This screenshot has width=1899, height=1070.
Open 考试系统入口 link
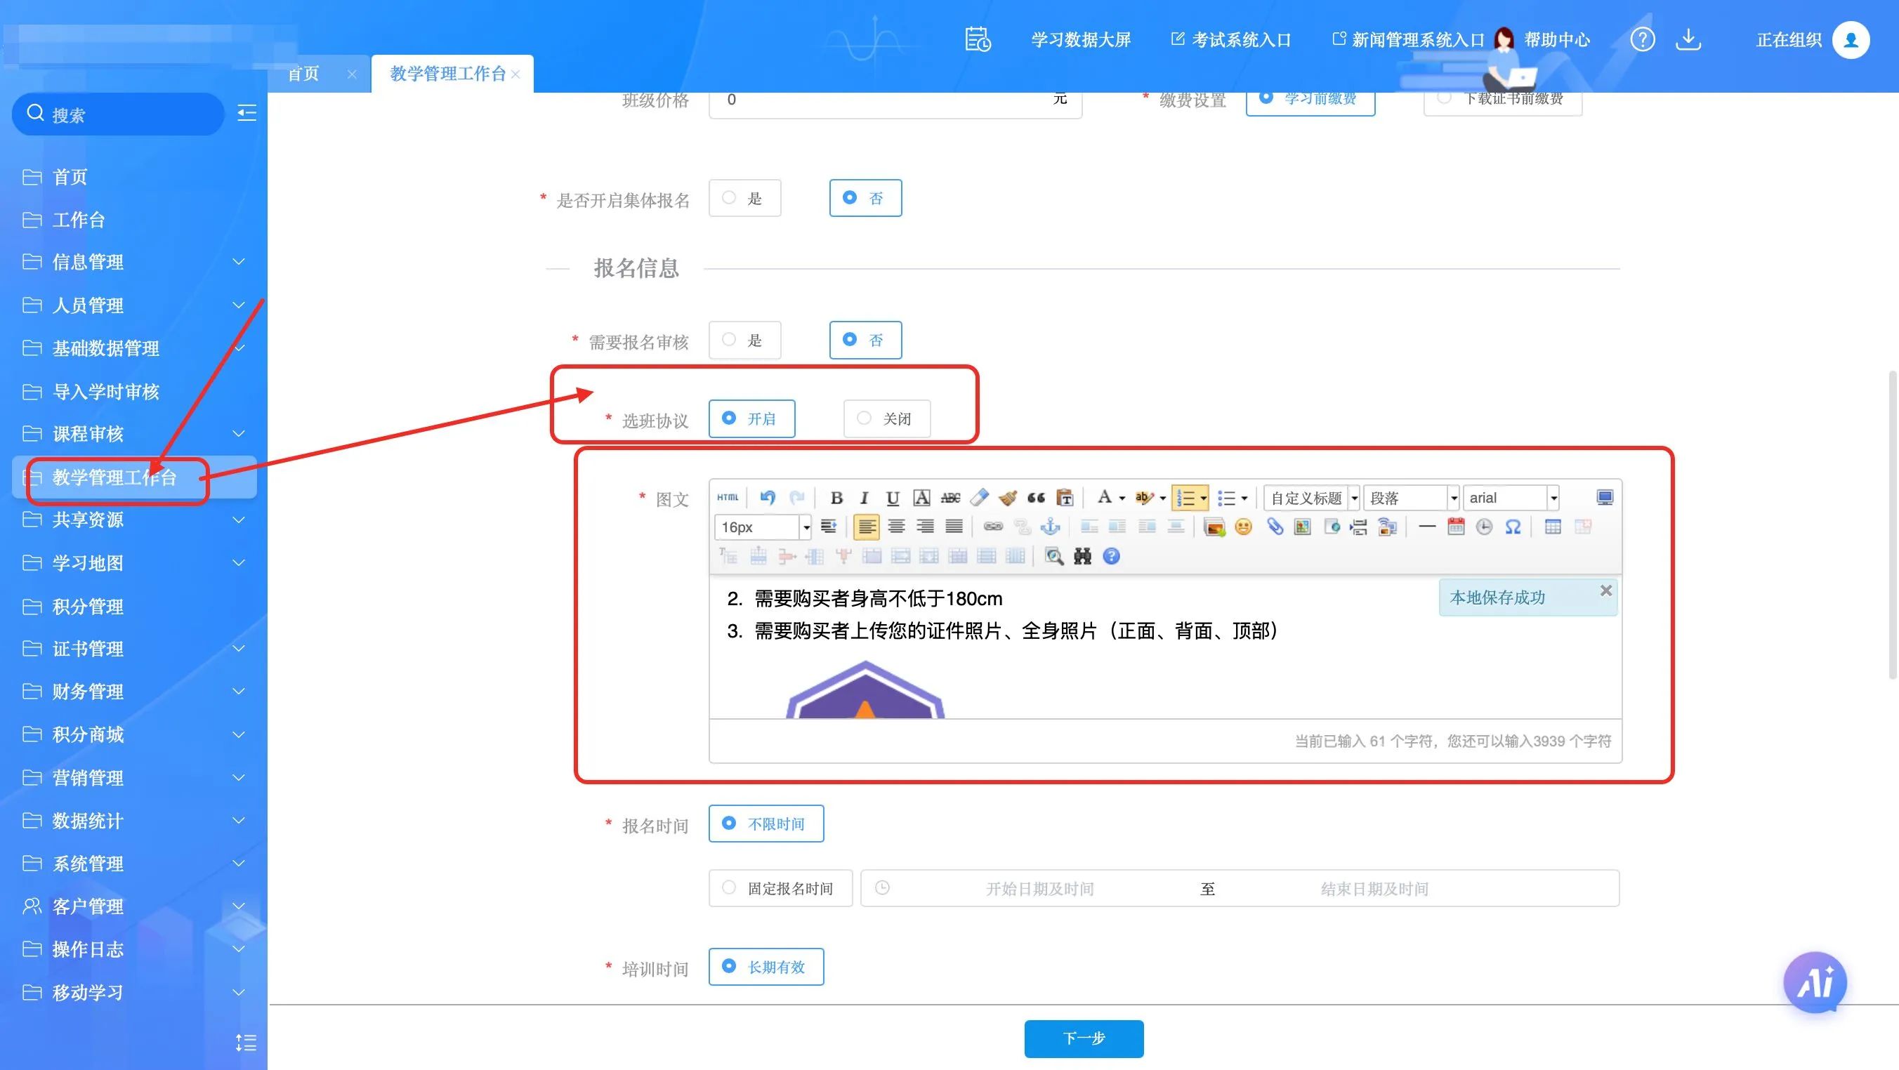[x=1231, y=39]
